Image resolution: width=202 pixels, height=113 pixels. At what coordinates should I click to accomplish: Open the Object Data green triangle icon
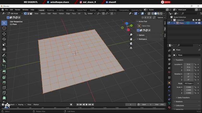pos(169,103)
